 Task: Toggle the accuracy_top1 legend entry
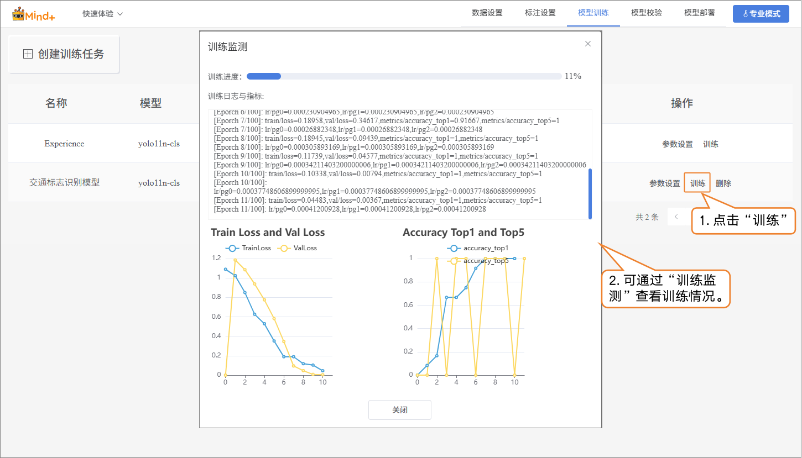pyautogui.click(x=478, y=248)
